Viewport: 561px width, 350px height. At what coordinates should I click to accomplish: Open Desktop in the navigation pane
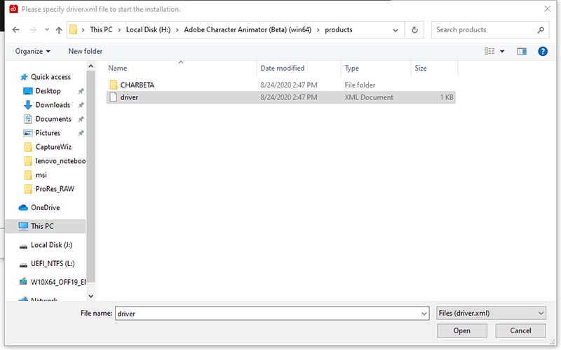(x=48, y=91)
